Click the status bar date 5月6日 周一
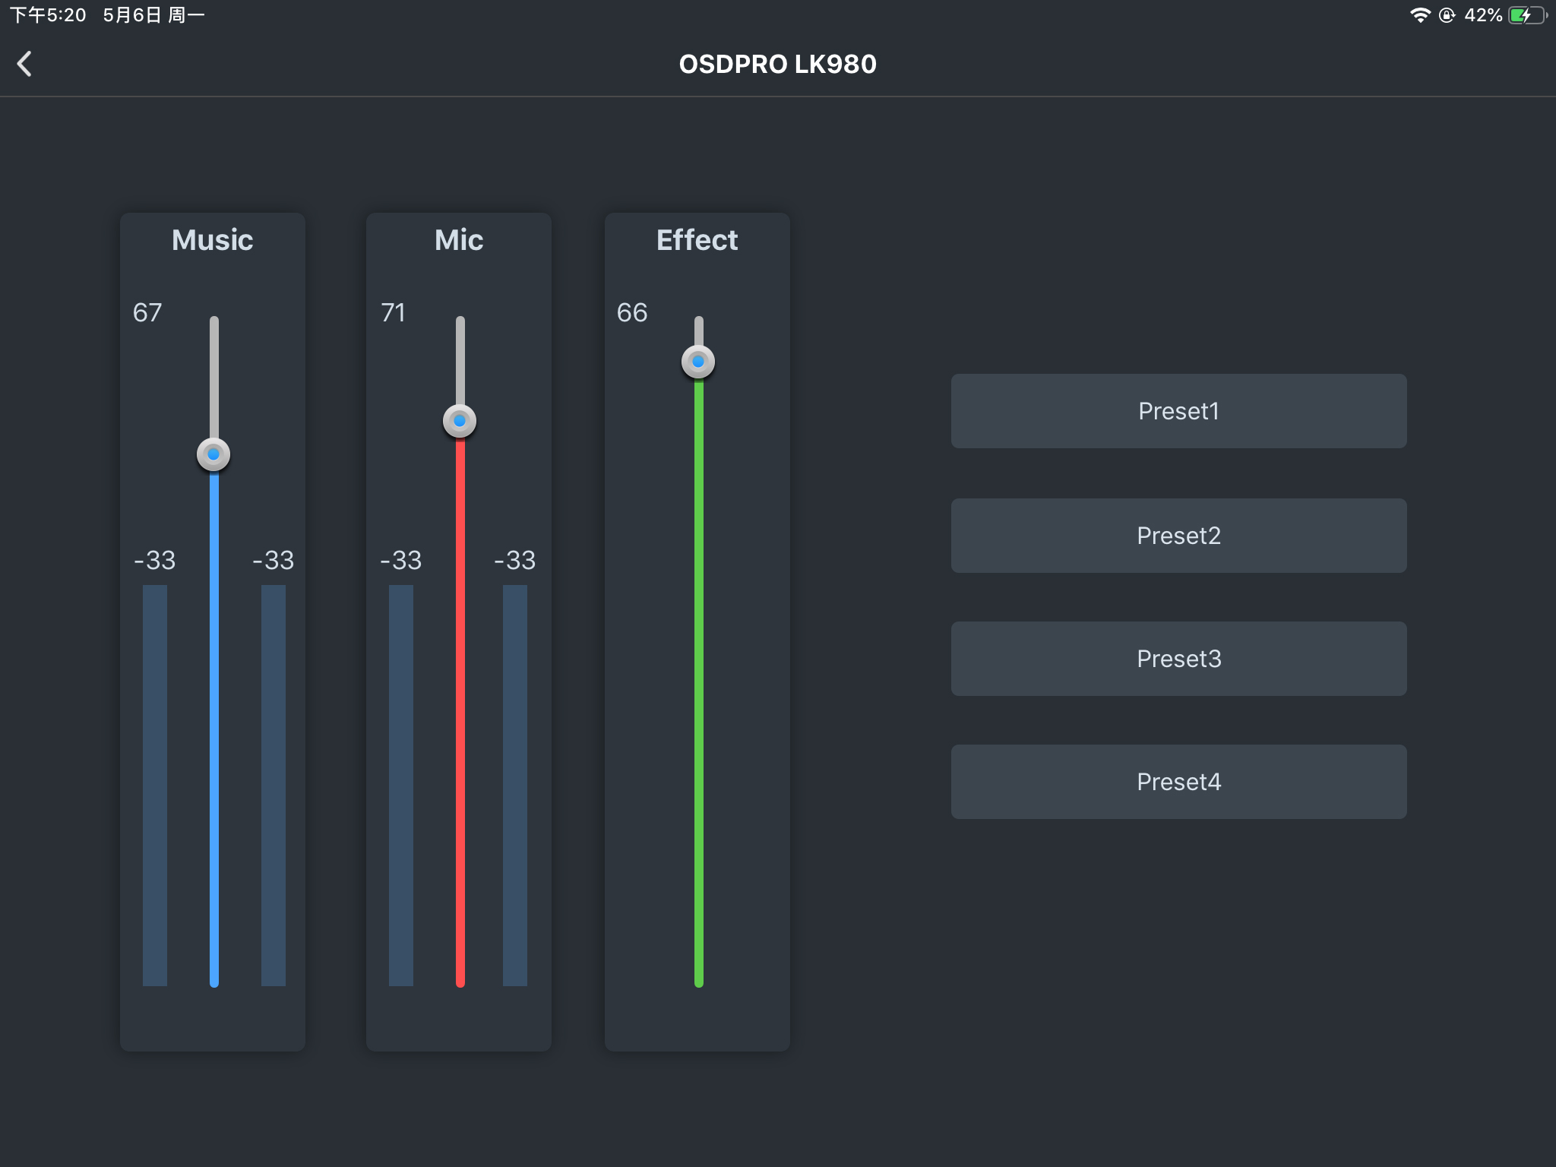 [154, 15]
